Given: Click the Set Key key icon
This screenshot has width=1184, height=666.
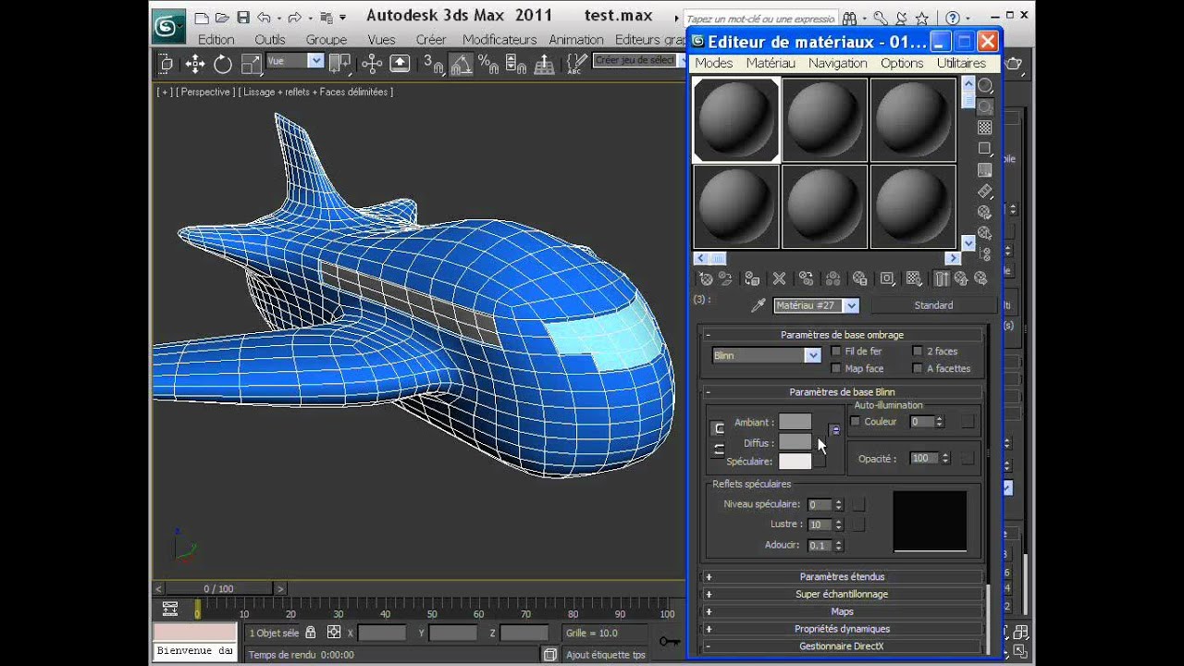Looking at the screenshot, I should (x=670, y=641).
